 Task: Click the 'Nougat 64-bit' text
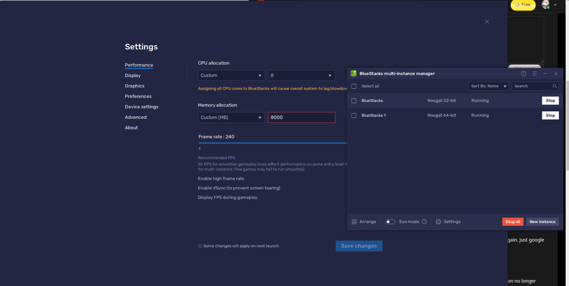point(442,115)
